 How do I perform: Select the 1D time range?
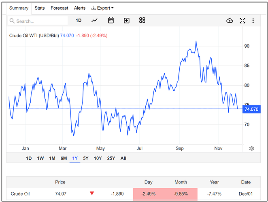point(29,158)
